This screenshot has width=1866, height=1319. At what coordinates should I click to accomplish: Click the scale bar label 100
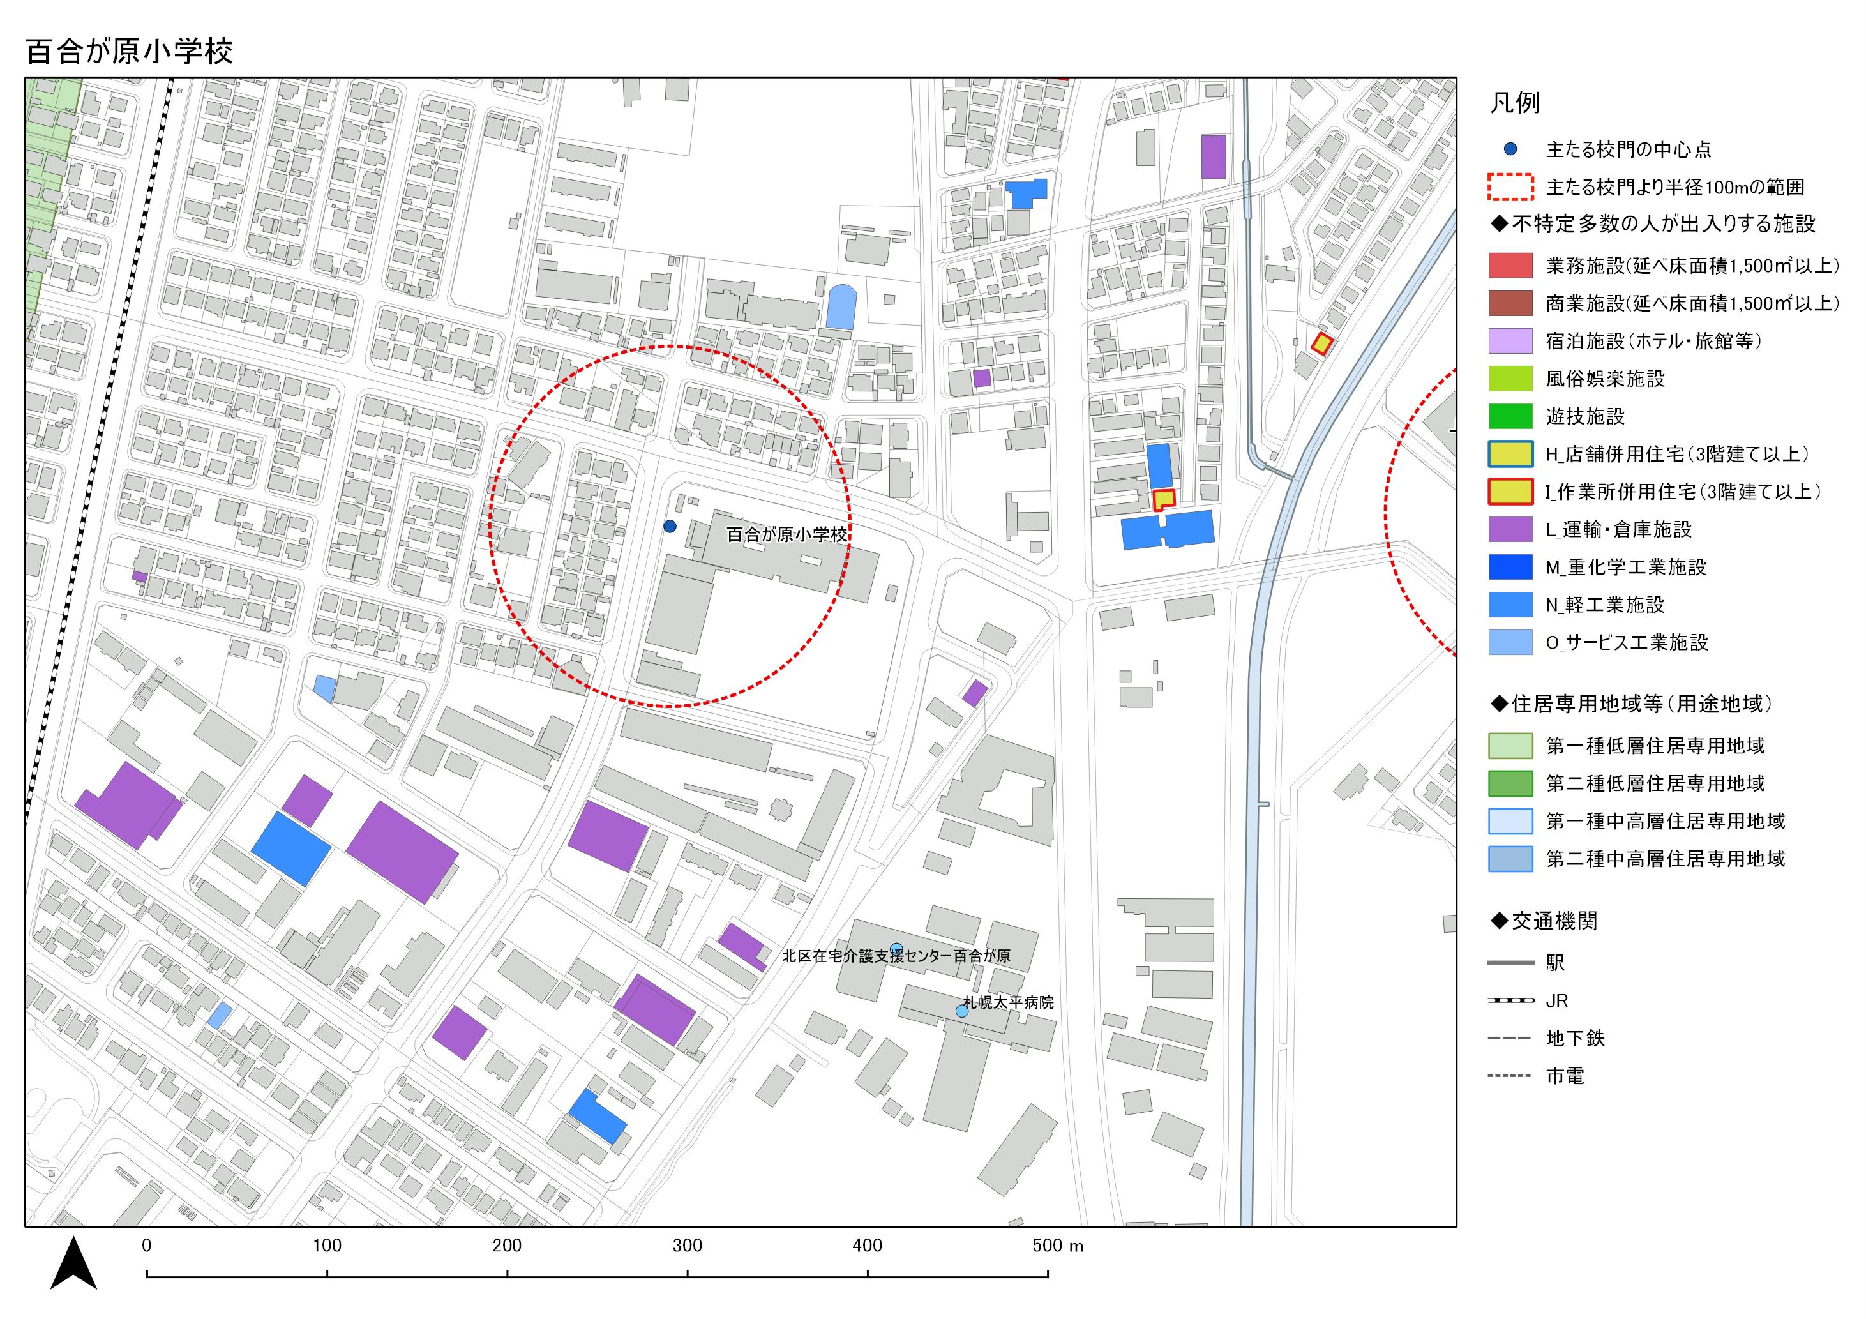[x=327, y=1246]
